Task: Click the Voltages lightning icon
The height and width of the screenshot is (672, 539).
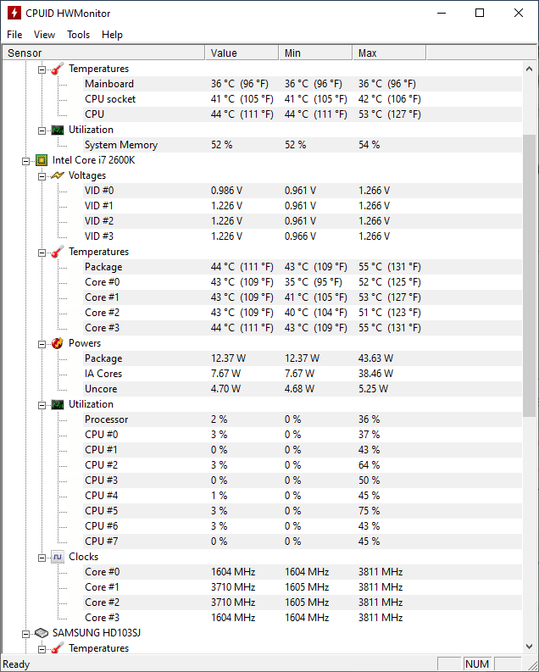Action: (x=58, y=175)
